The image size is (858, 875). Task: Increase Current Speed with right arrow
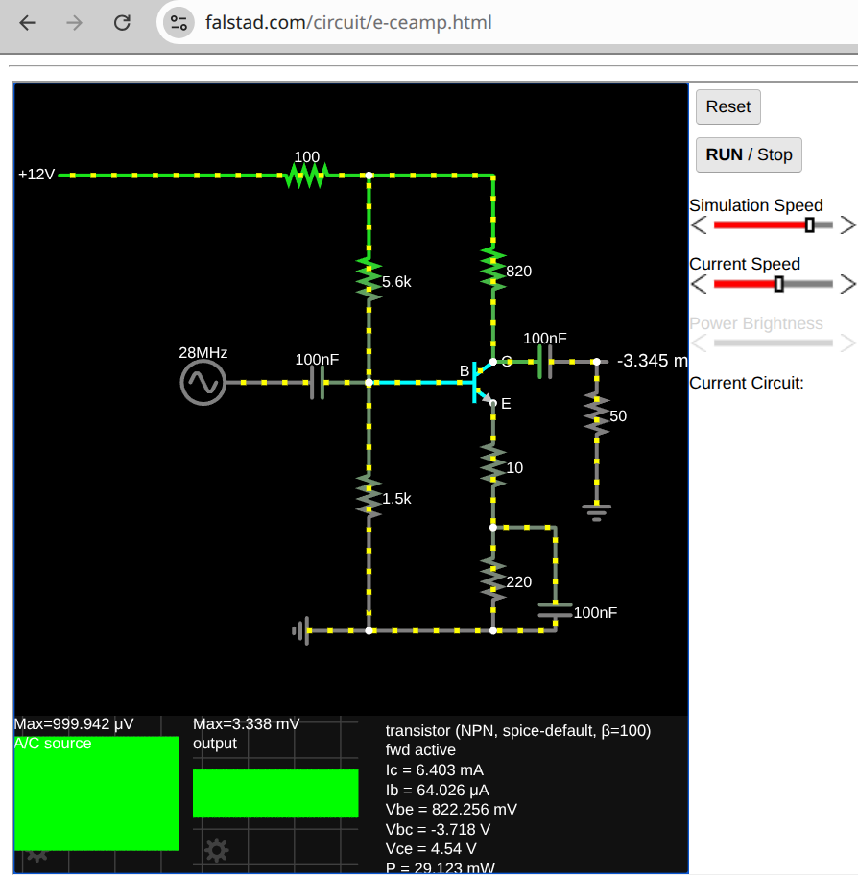click(x=847, y=284)
